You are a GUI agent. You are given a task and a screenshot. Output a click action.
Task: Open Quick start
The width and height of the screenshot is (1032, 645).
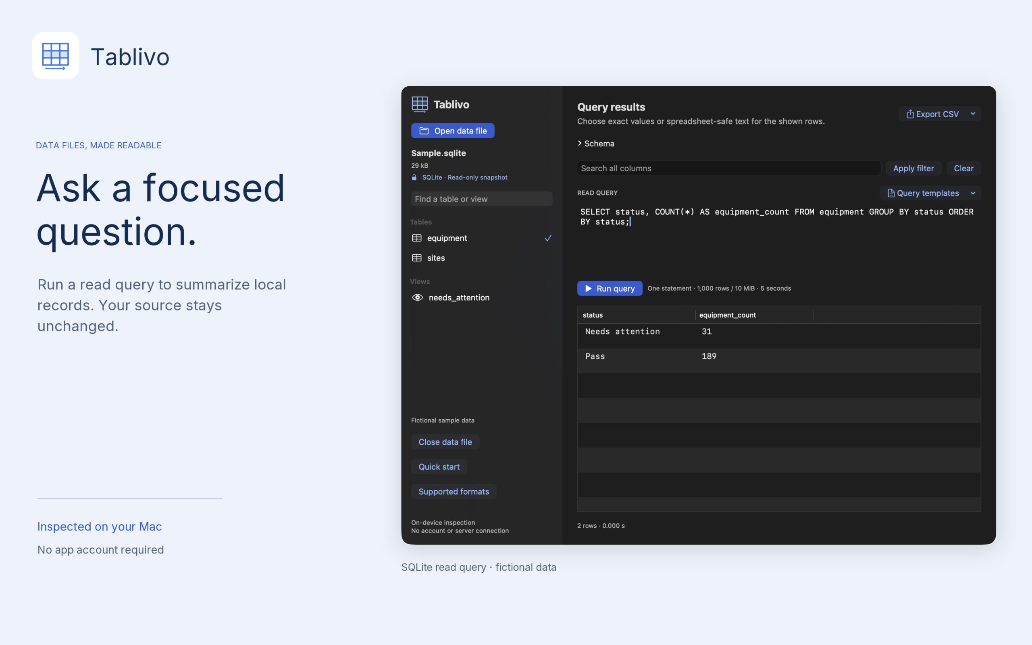[x=439, y=467]
